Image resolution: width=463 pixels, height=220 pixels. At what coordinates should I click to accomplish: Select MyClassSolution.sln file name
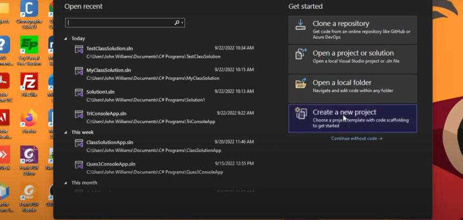click(x=108, y=70)
